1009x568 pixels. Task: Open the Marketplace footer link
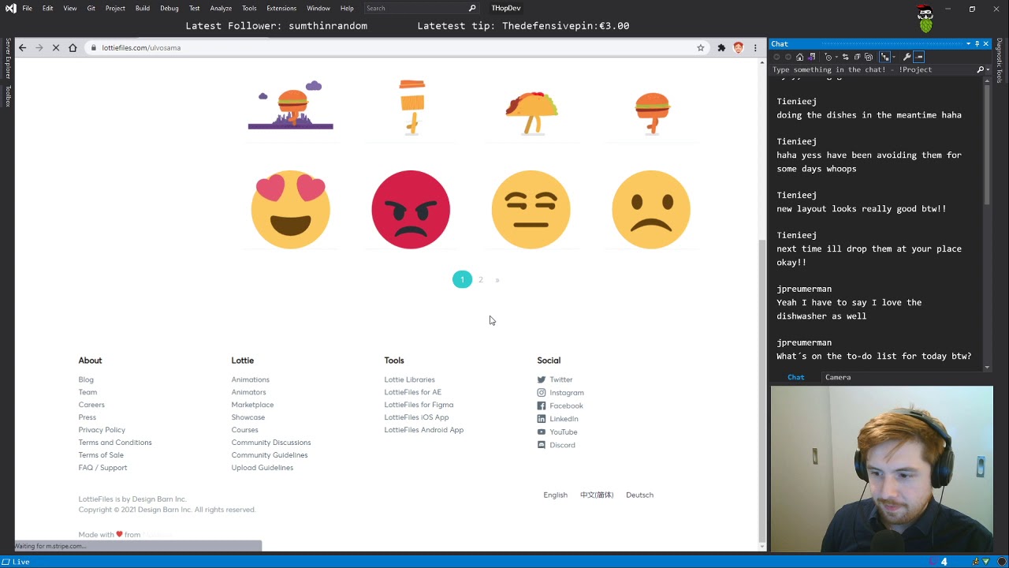252,405
